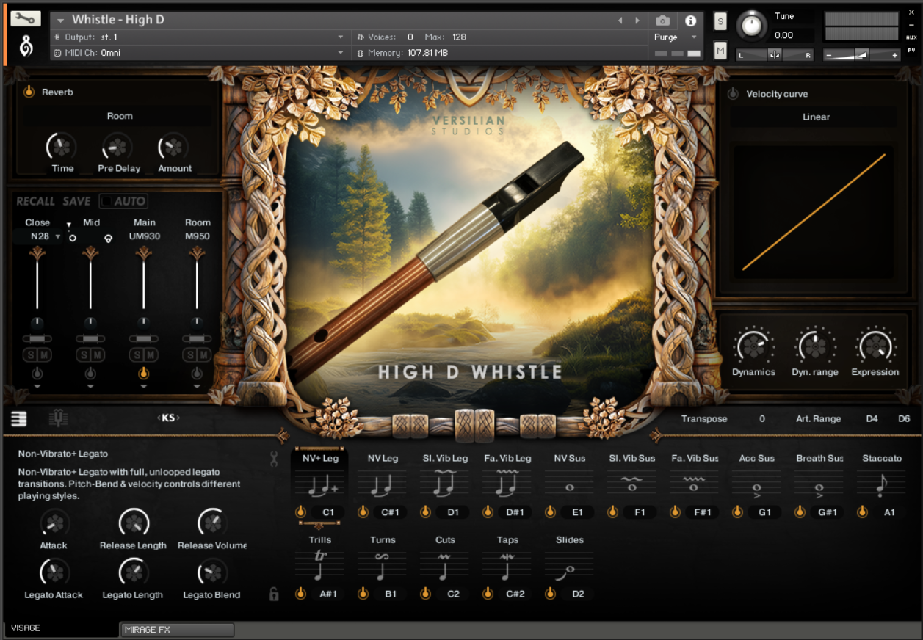Image resolution: width=923 pixels, height=640 pixels.
Task: Open the instrument info icon
Action: point(690,21)
